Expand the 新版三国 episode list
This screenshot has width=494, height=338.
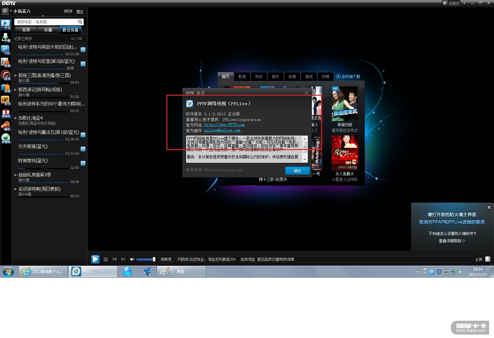pos(15,75)
